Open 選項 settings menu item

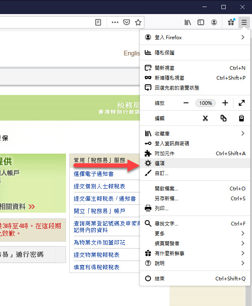(195, 164)
